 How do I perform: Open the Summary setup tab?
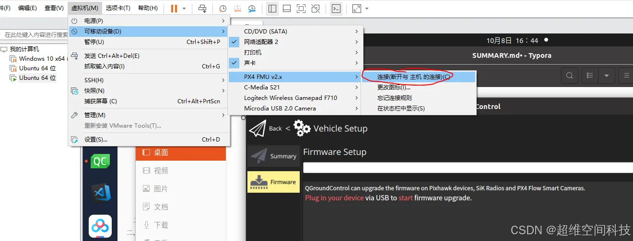273,156
